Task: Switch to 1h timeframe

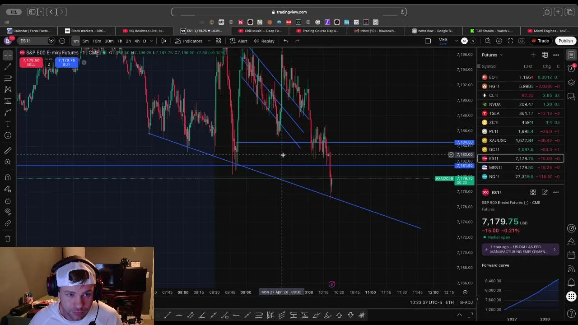Action: [120, 41]
